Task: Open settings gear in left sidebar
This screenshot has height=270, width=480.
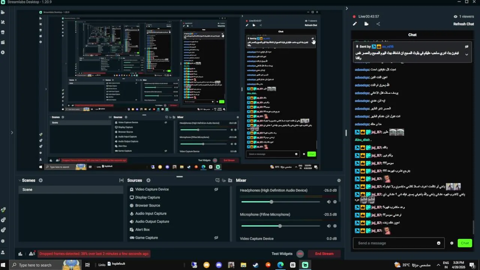Action: coord(3,241)
